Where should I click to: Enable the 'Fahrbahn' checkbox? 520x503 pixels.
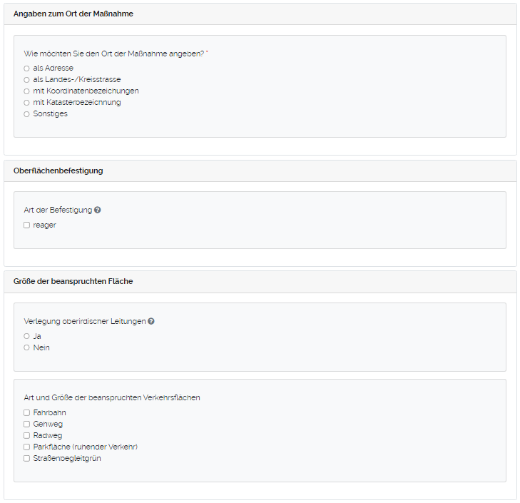click(26, 412)
